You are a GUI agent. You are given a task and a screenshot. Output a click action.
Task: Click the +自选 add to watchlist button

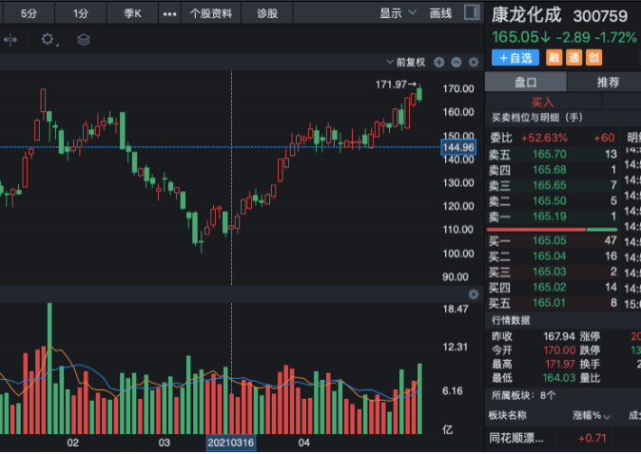click(x=515, y=57)
